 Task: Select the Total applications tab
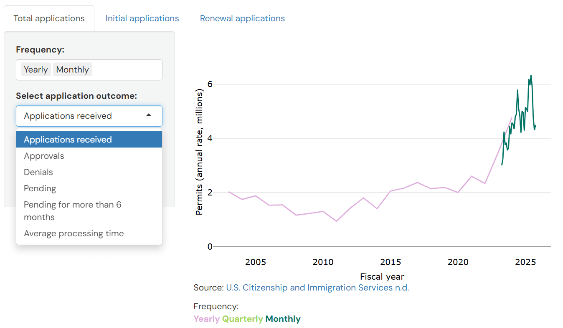(x=49, y=18)
